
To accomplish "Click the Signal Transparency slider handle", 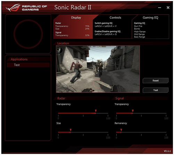I will [x=133, y=111].
